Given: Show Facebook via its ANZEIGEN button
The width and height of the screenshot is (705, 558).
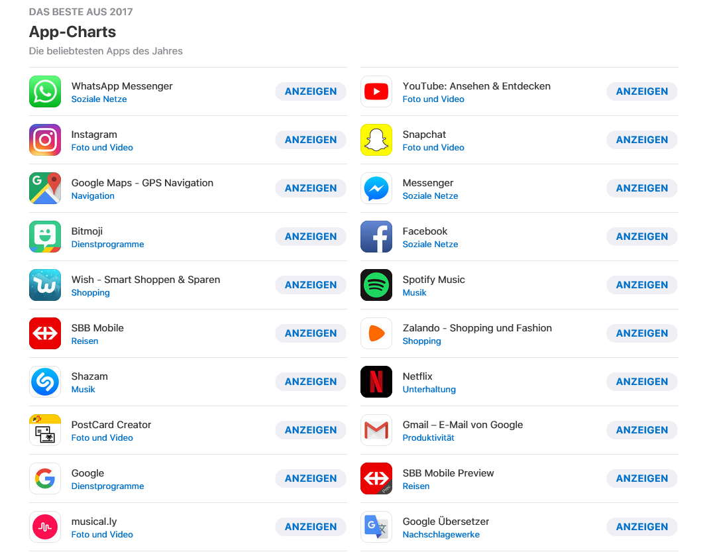Looking at the screenshot, I should click(x=641, y=237).
